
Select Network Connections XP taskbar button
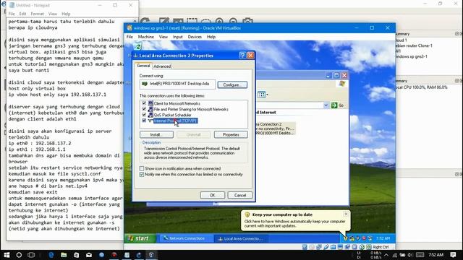point(186,238)
